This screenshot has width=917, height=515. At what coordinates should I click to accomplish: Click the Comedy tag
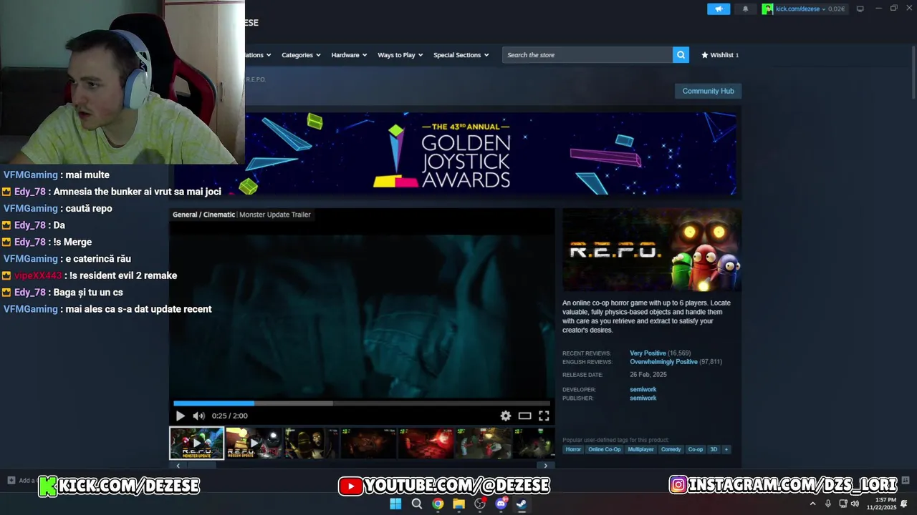[671, 449]
